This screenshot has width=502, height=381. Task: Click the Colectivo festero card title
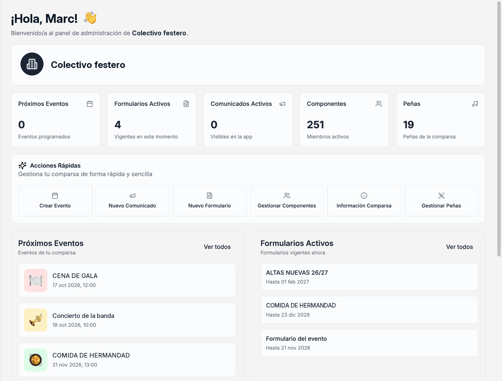click(x=88, y=65)
